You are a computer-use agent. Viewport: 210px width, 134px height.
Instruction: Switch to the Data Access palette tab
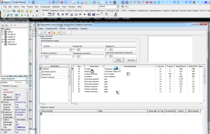[x=78, y=11]
